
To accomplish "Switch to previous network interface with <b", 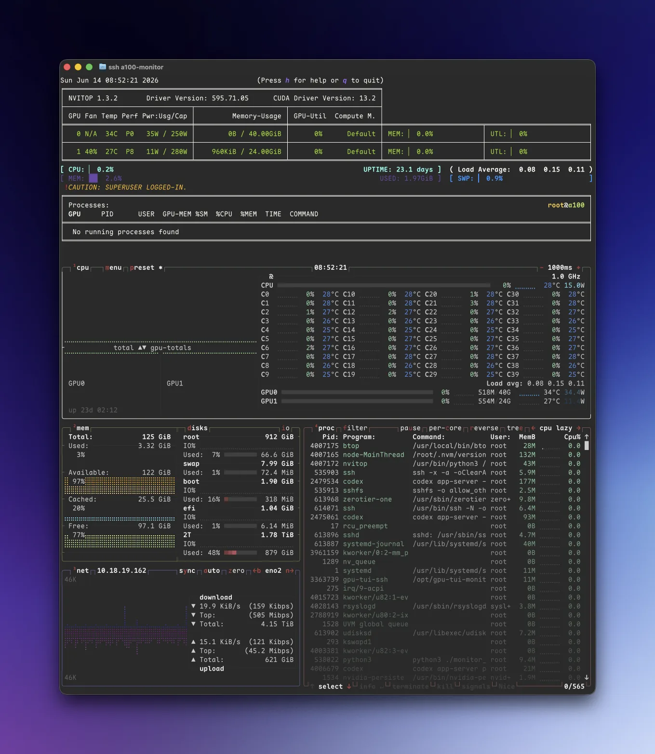I will point(257,570).
